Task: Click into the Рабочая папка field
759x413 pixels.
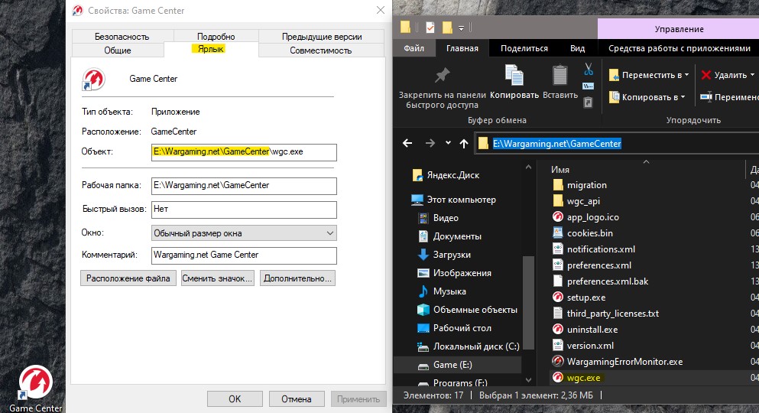Action: click(244, 186)
